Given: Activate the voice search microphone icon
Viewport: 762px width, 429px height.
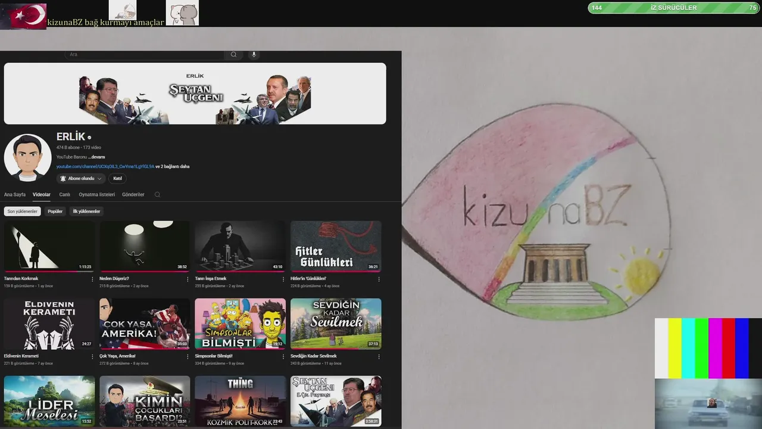Looking at the screenshot, I should coord(254,54).
